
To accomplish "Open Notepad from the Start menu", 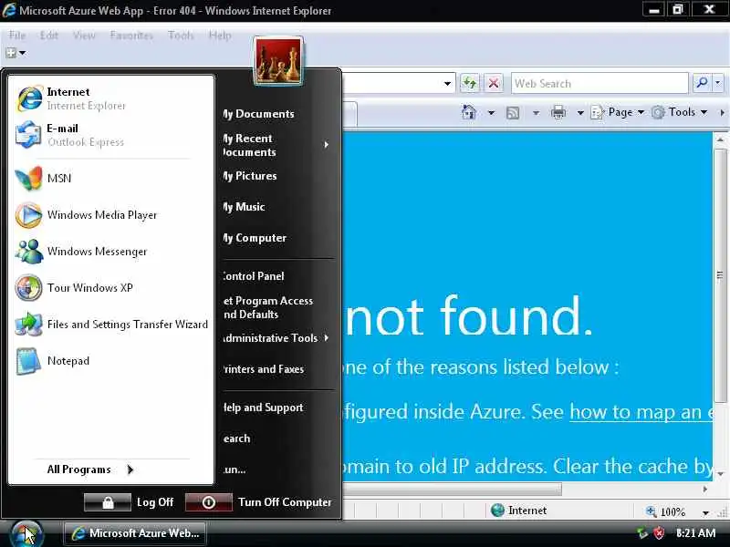I will [x=111, y=361].
